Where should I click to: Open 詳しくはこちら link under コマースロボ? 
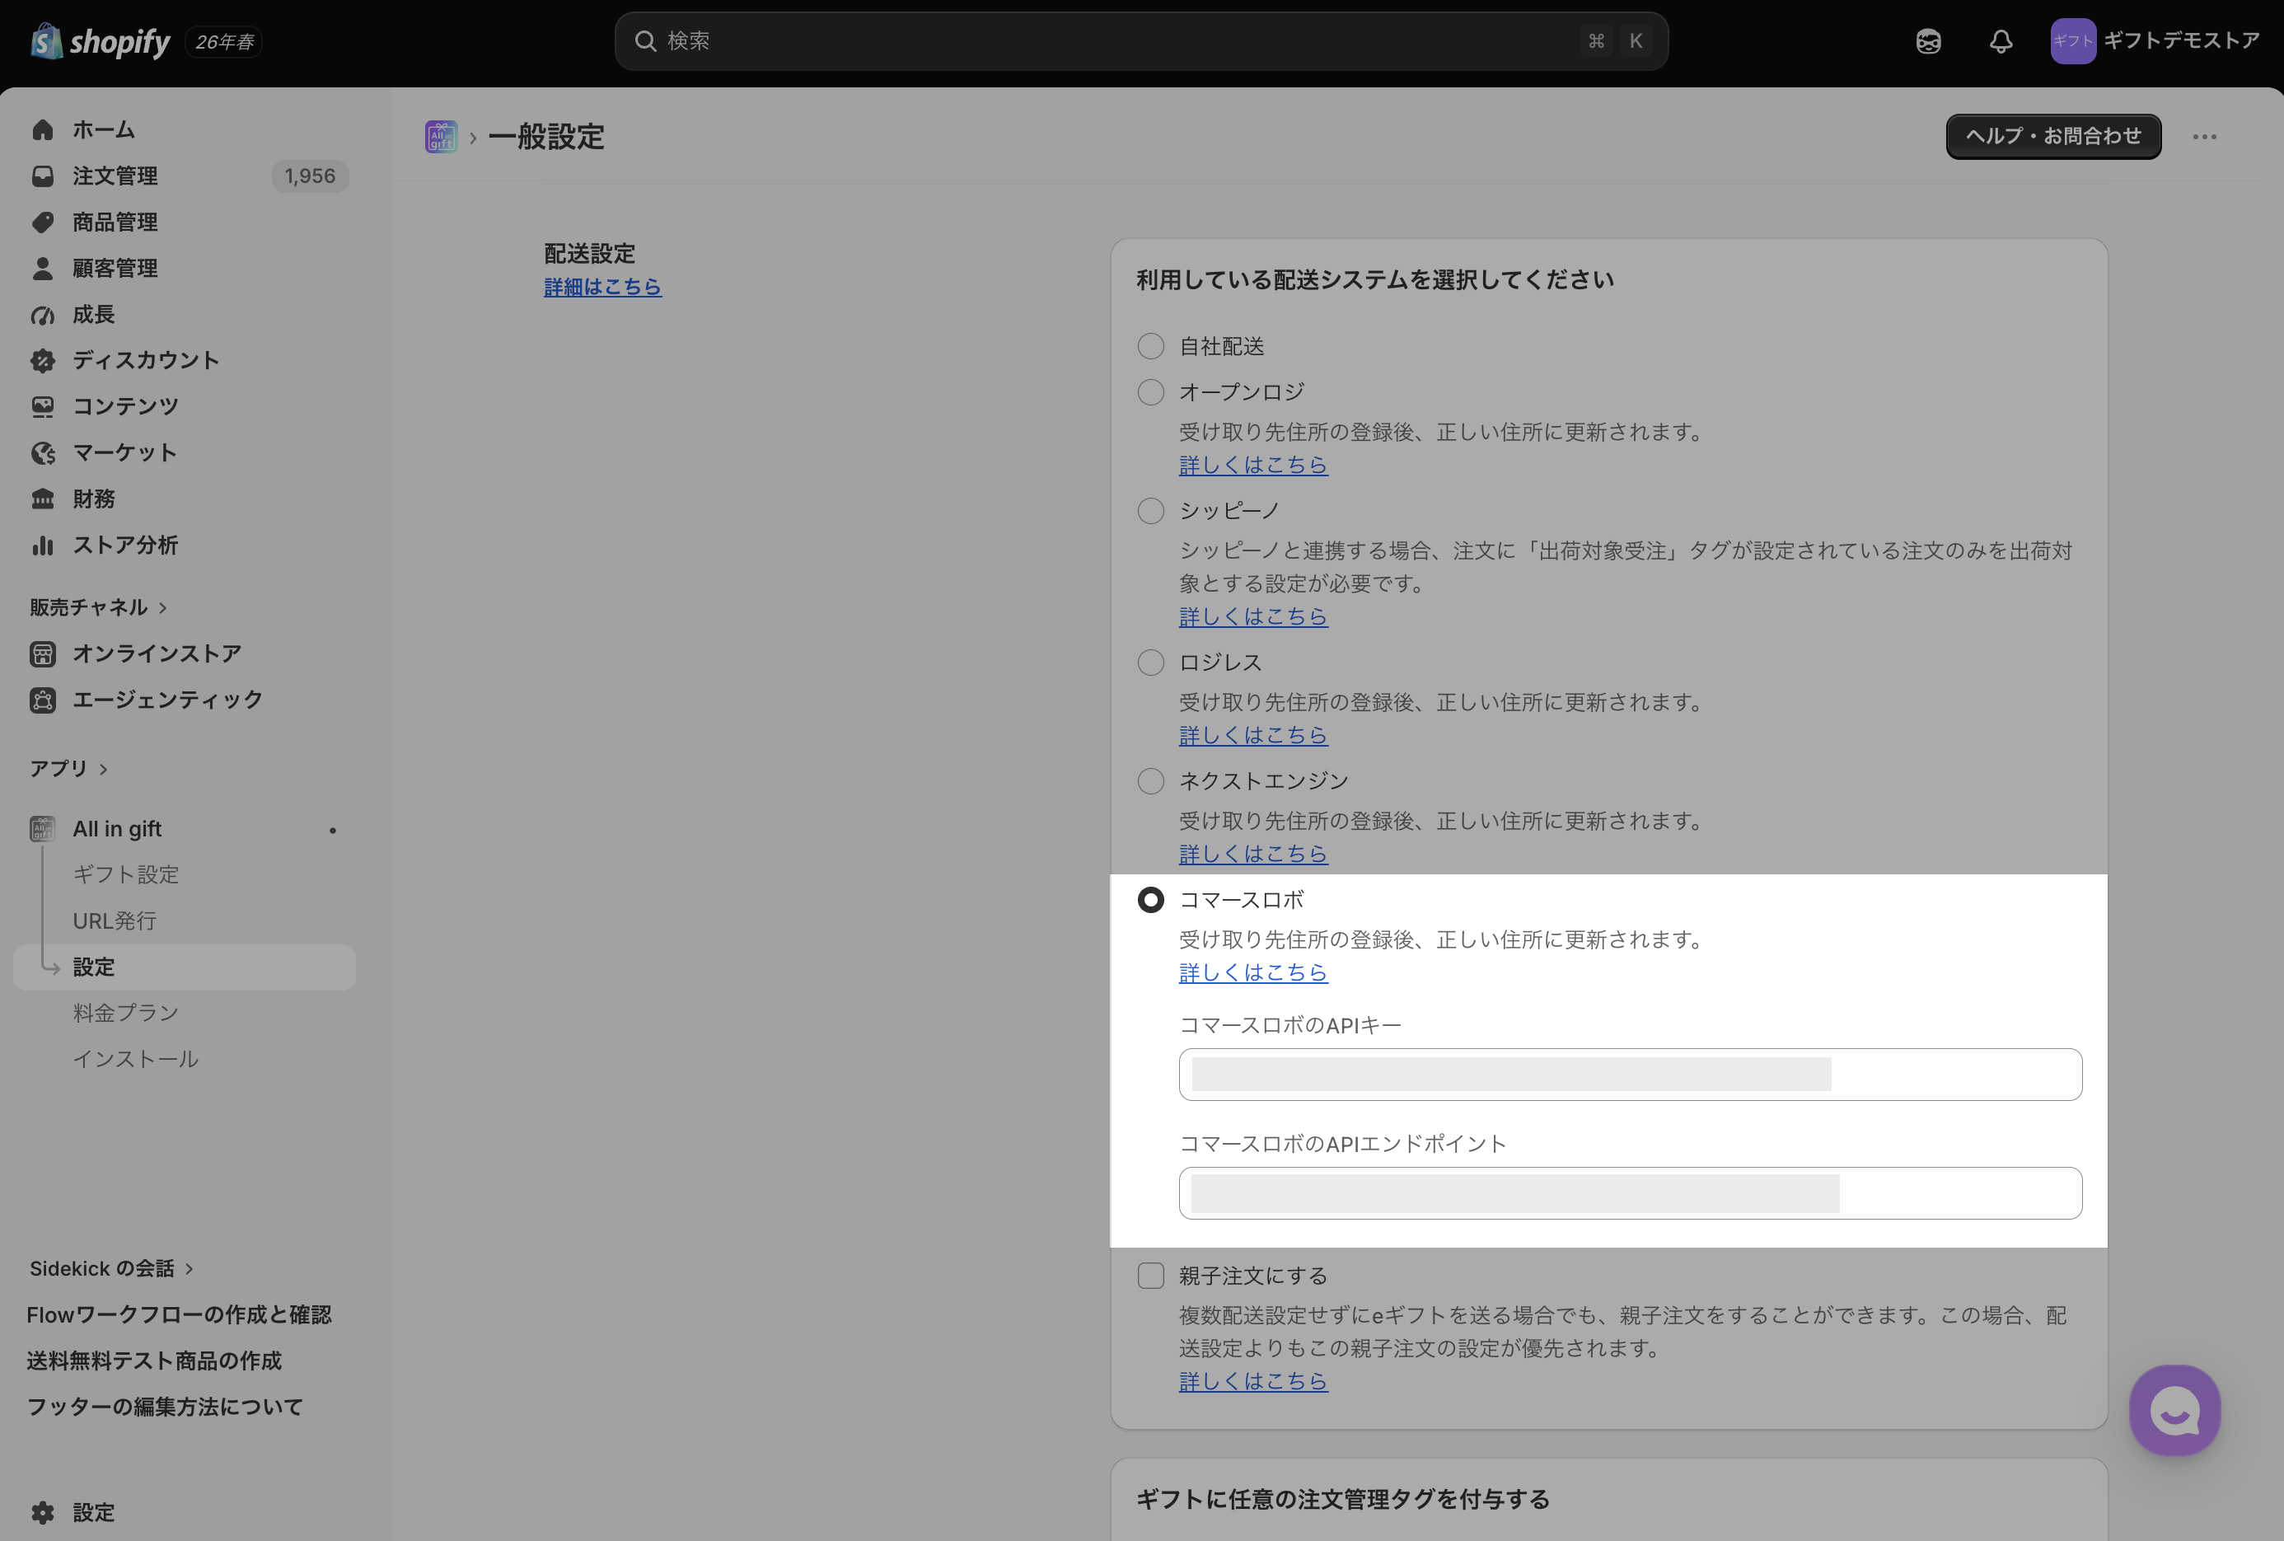pyautogui.click(x=1252, y=973)
